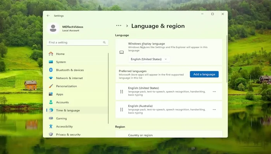
Task: Click the Personalization paintbrush icon
Action: pyautogui.click(x=51, y=86)
